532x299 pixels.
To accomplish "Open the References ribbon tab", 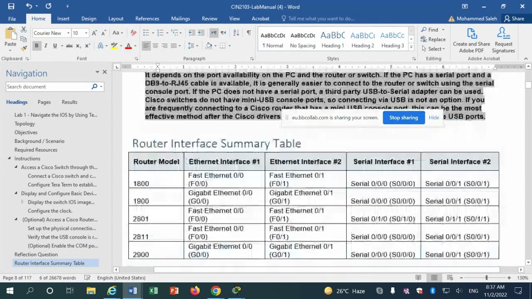I will (x=147, y=19).
